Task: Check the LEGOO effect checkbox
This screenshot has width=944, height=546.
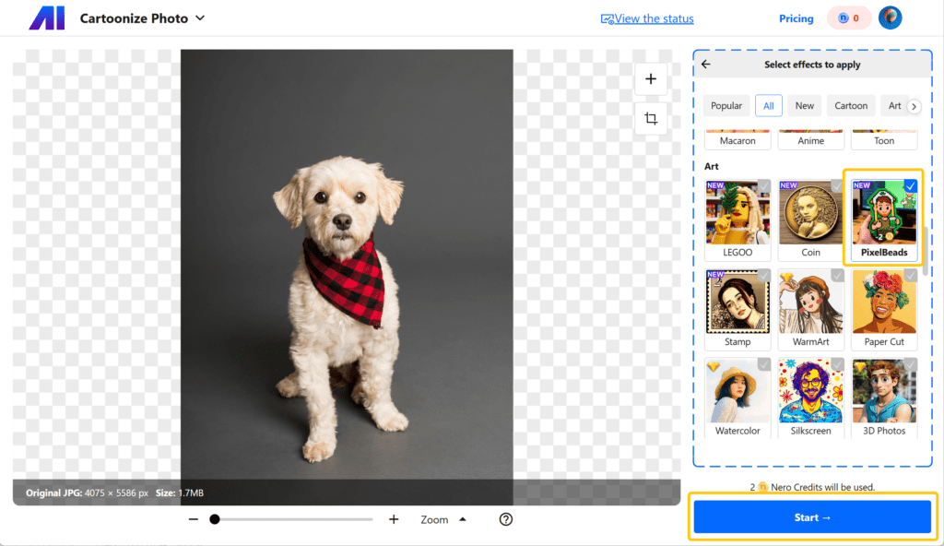Action: pyautogui.click(x=763, y=186)
